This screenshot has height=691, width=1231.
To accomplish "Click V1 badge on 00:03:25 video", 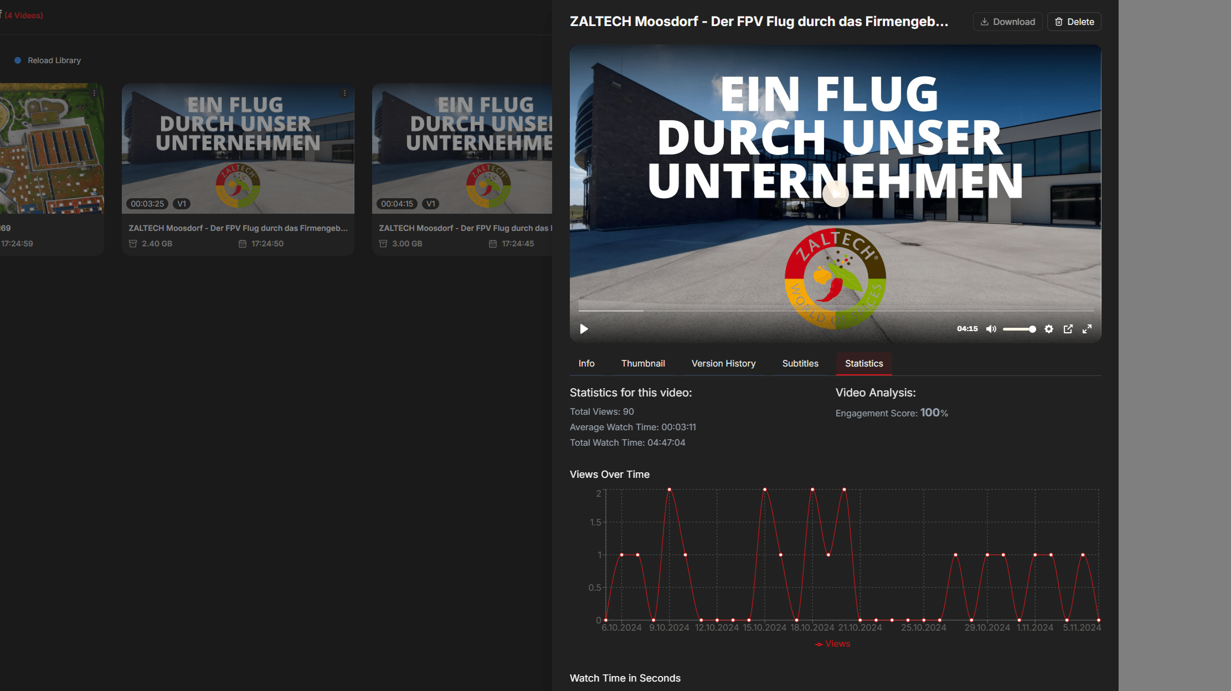I will (182, 204).
